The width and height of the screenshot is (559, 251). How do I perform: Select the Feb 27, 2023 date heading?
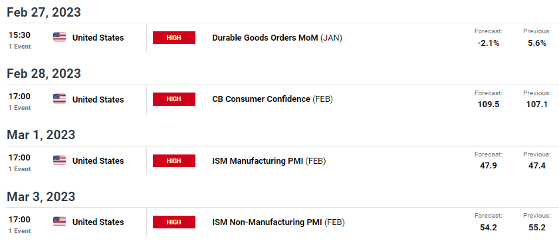click(44, 13)
